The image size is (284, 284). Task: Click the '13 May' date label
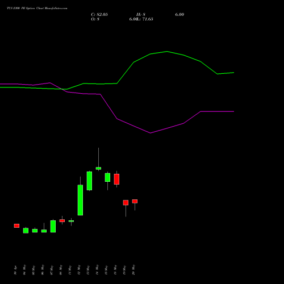coord(88,270)
